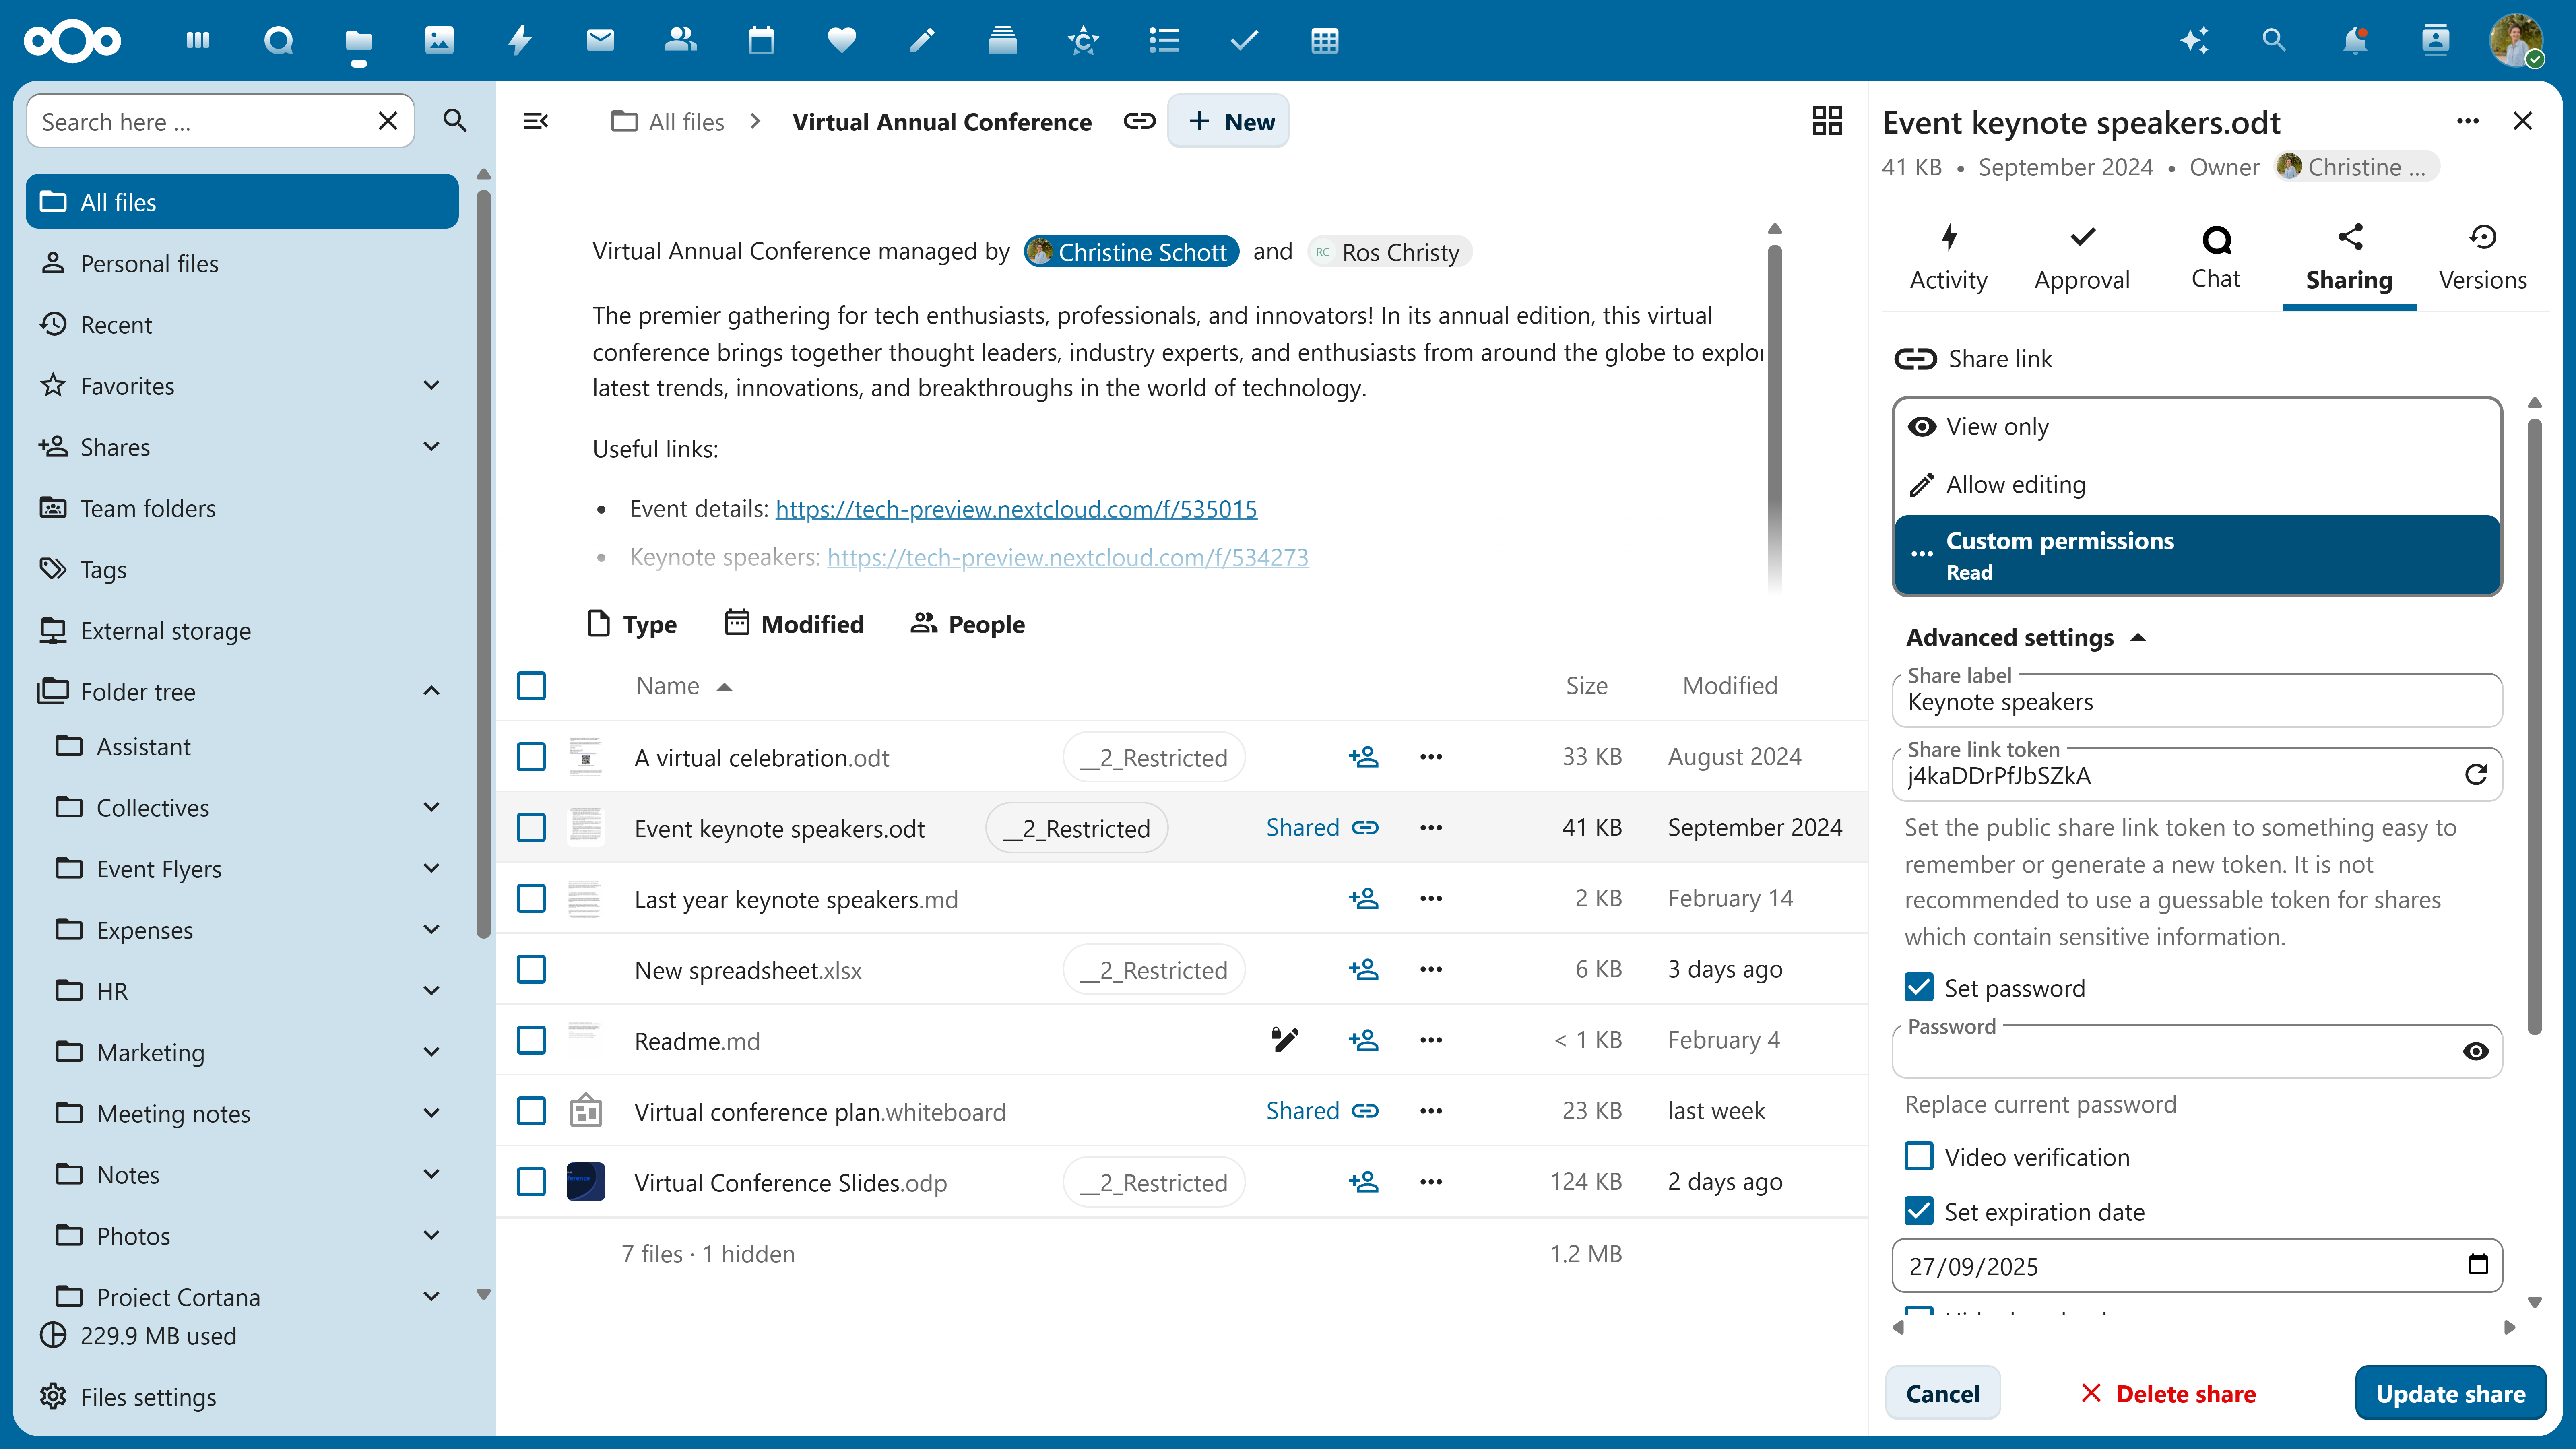The image size is (2576, 1449).
Task: Expand the Meeting notes folder
Action: pos(431,1113)
